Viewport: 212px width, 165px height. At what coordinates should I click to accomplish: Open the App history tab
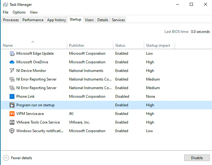click(x=56, y=20)
